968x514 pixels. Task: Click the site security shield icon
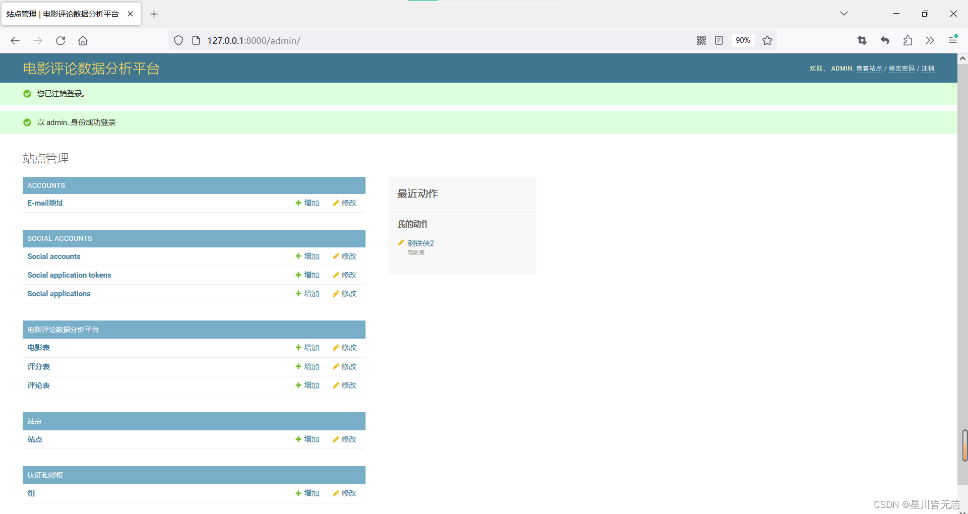pos(178,41)
